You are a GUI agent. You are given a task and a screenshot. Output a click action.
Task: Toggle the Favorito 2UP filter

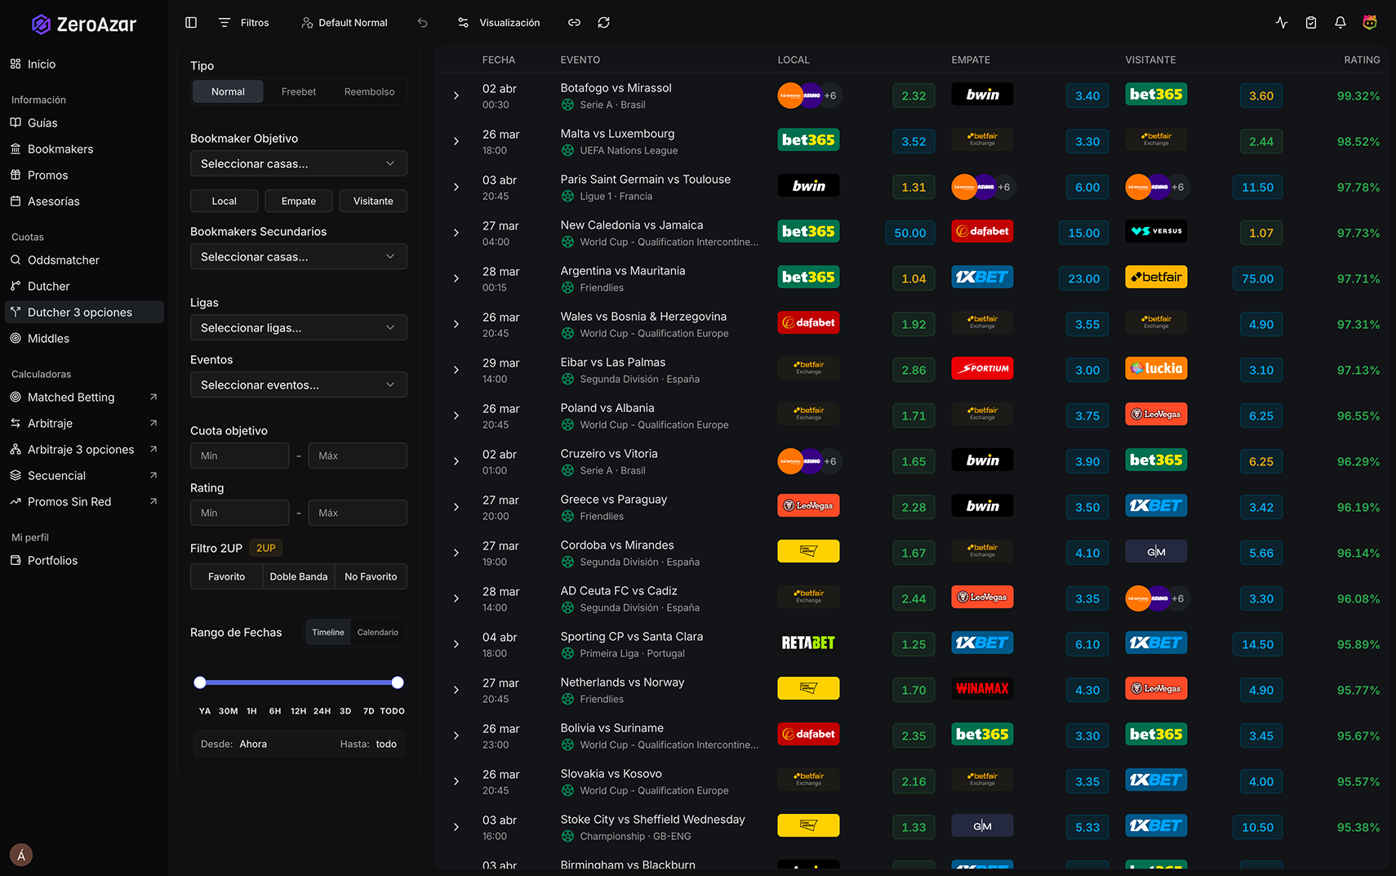226,576
